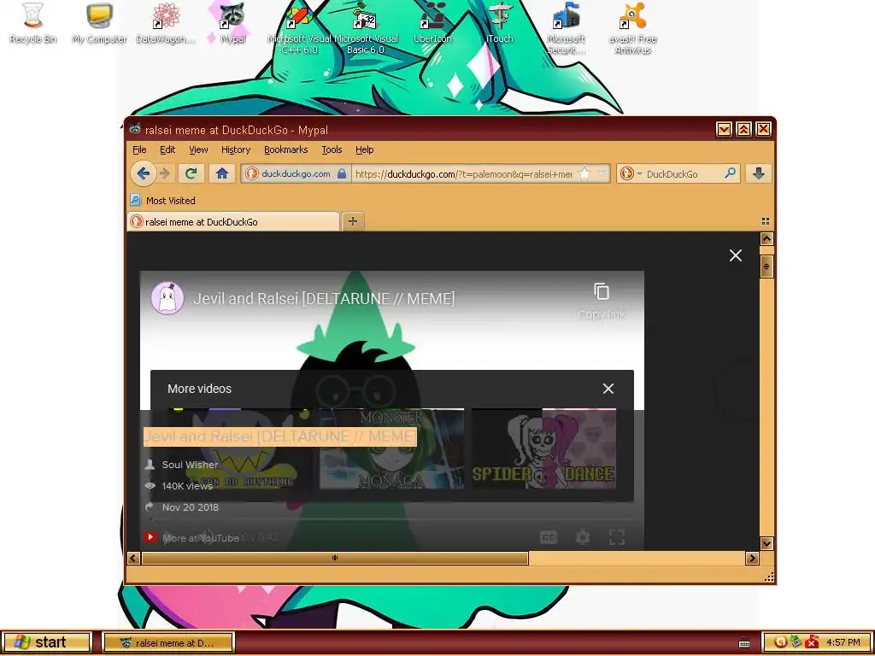This screenshot has width=875, height=656.
Task: Click the 4:57 PM system clock
Action: click(x=843, y=642)
